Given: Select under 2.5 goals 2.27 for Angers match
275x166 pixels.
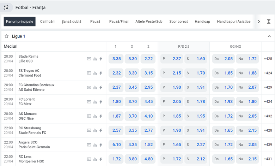Looking at the screenshot, I should point(196,145).
